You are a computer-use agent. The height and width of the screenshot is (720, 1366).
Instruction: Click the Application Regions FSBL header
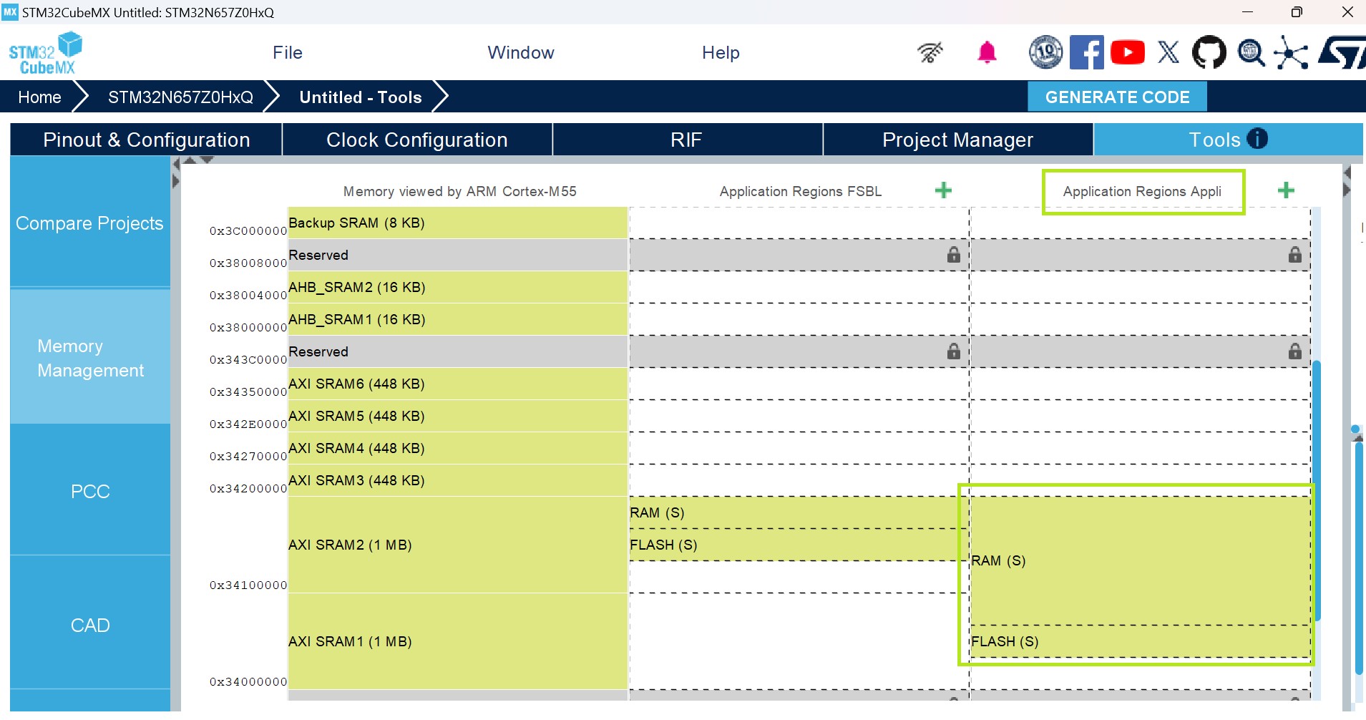point(801,191)
